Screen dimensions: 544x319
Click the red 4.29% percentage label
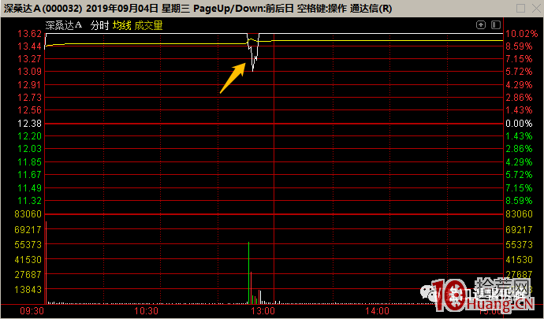(519, 85)
